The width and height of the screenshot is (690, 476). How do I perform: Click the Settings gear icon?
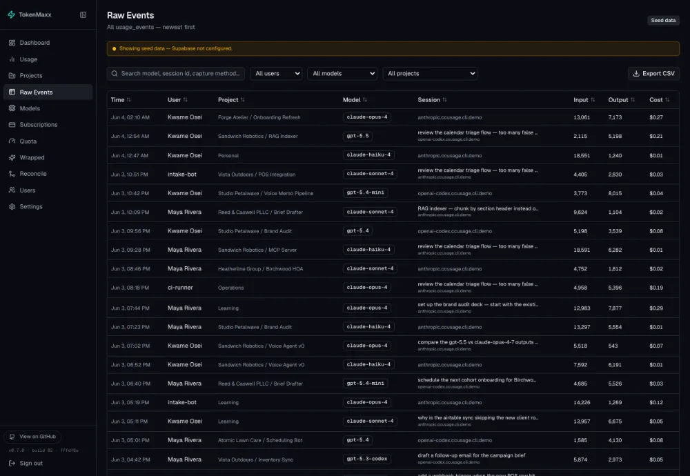click(12, 206)
